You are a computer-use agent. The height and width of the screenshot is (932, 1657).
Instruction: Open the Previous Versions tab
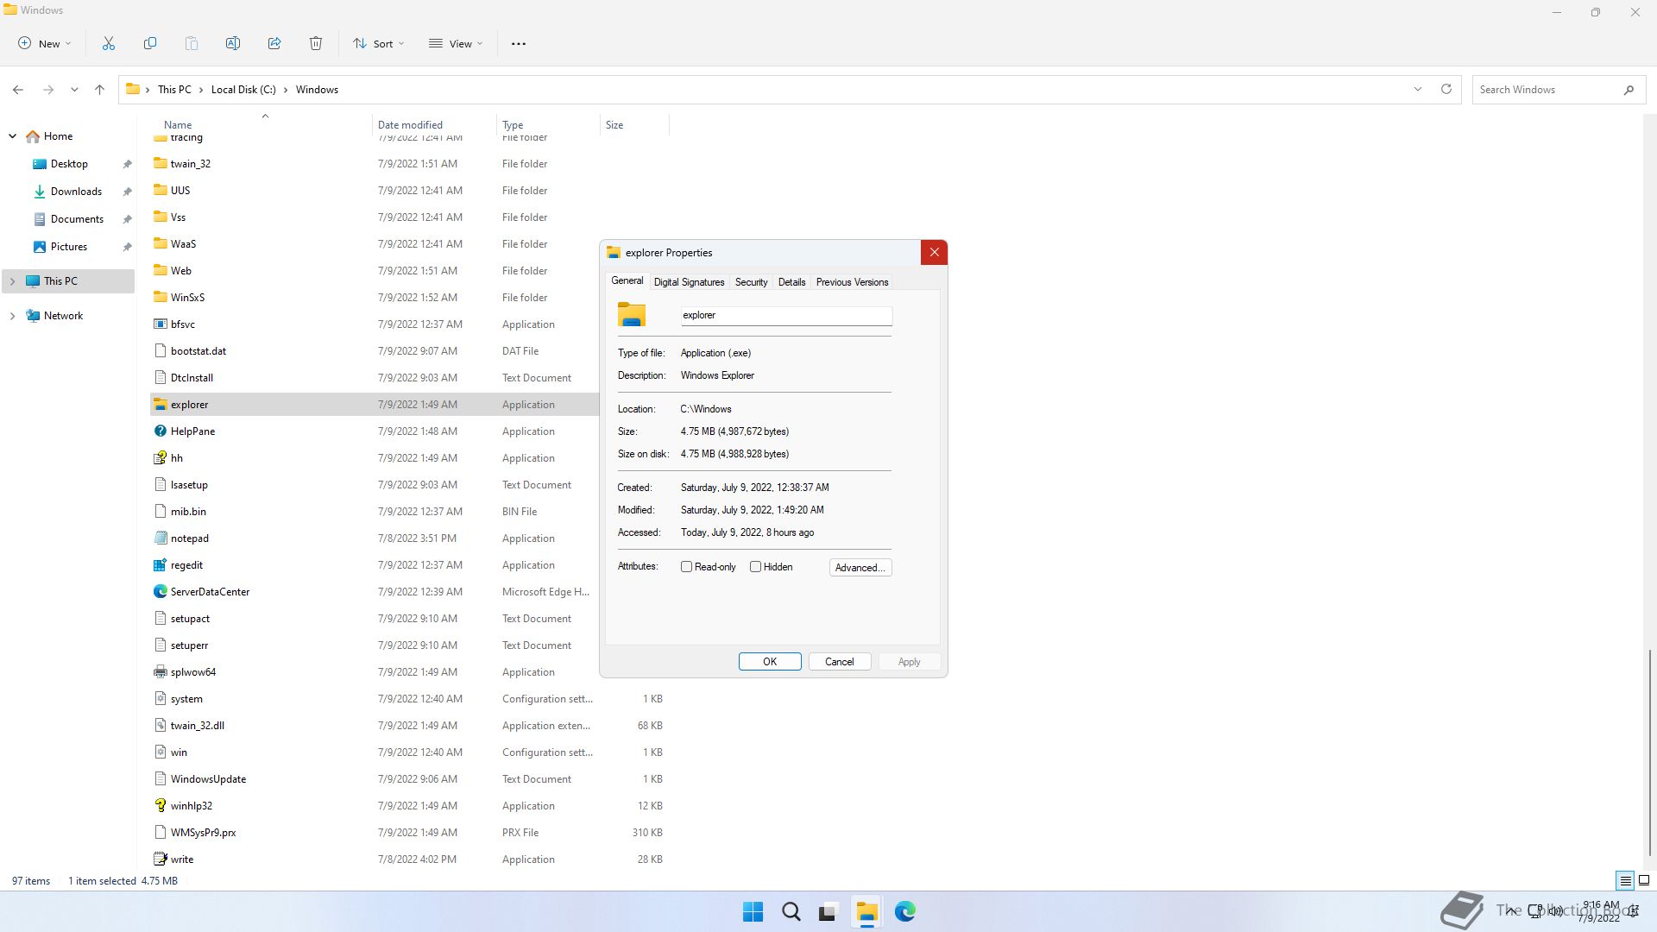pos(852,282)
